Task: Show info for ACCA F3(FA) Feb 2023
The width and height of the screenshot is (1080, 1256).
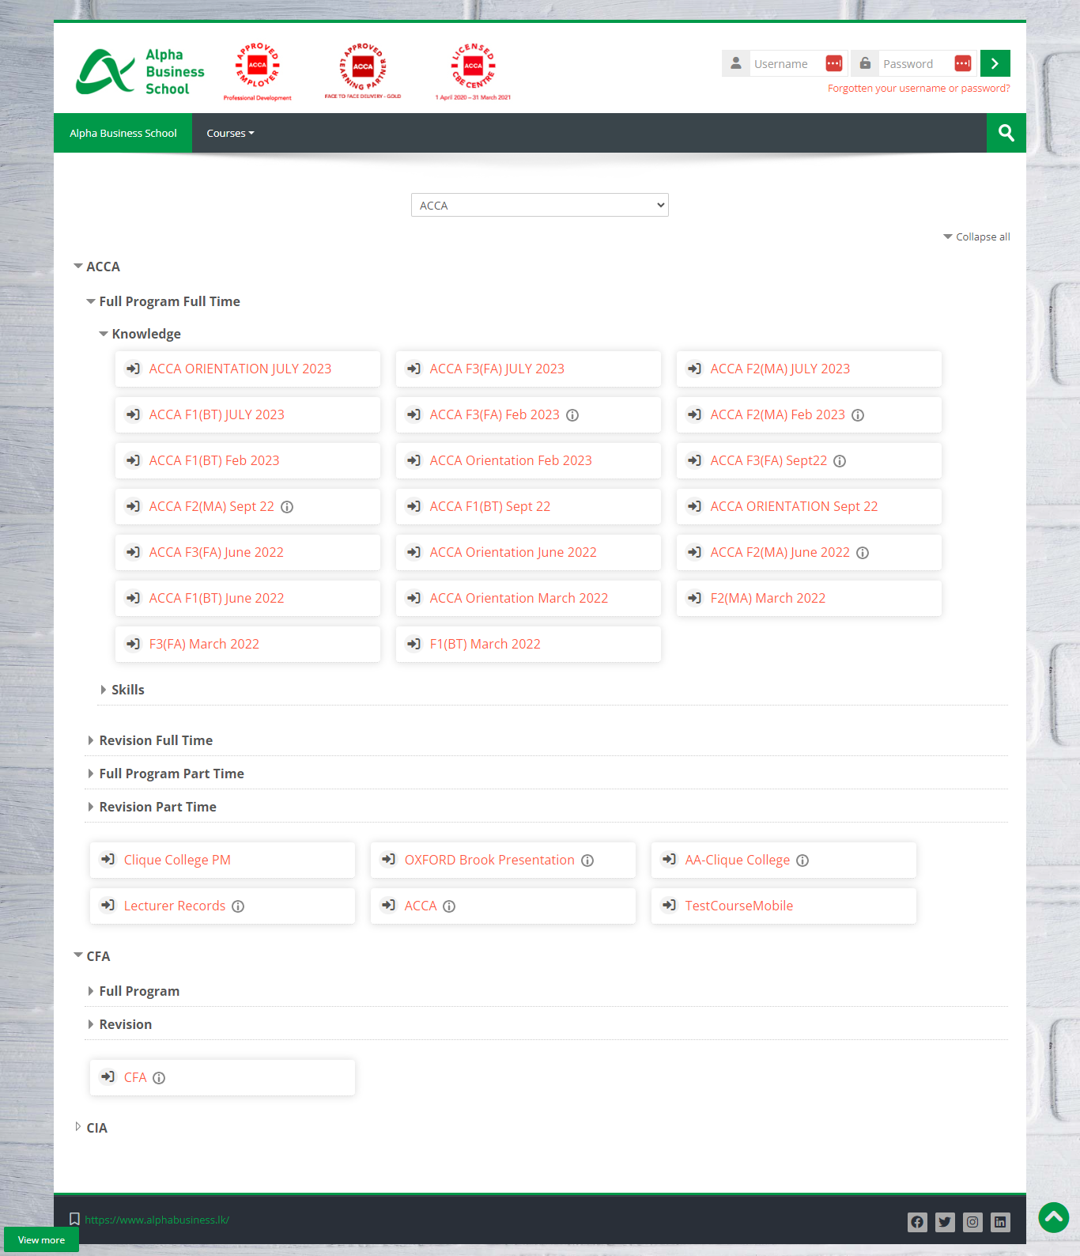Action: pos(572,415)
